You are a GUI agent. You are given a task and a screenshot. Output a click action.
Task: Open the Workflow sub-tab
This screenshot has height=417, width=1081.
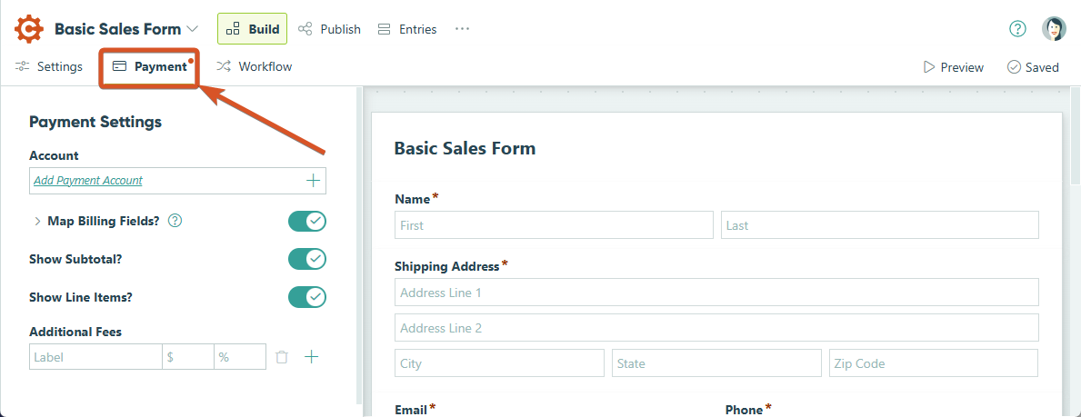click(x=255, y=67)
